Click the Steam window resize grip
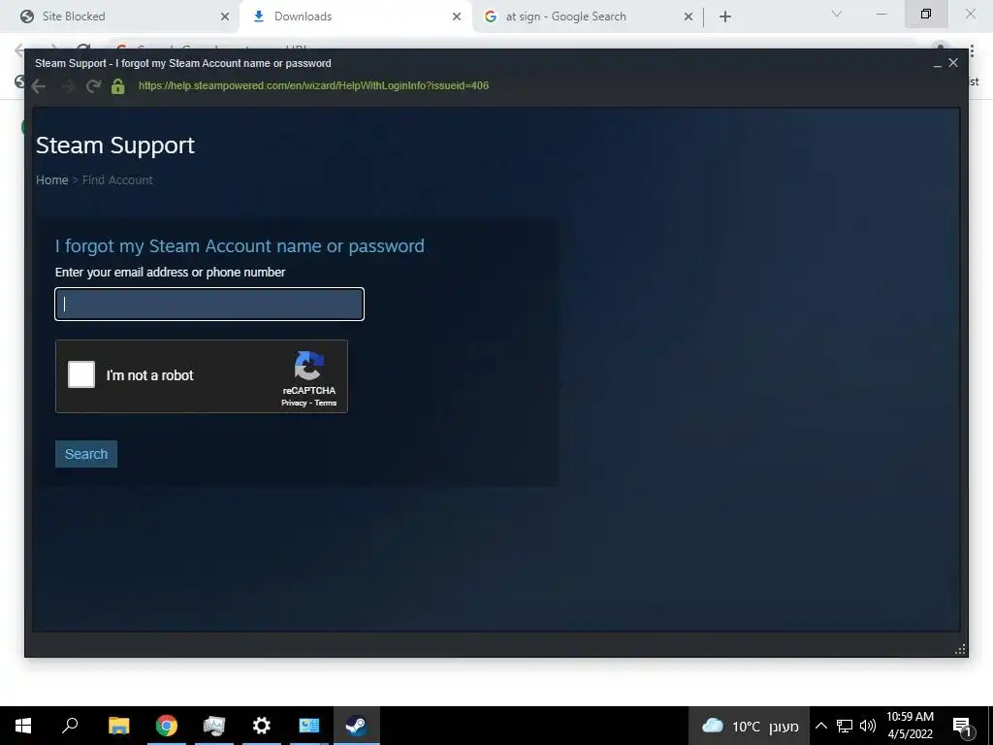Viewport: 993px width, 745px height. [960, 649]
